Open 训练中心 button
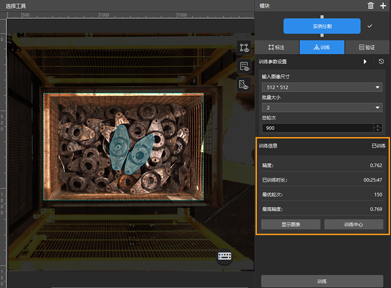 pos(353,225)
